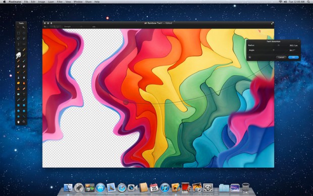Viewport: 313px width, 196px height.
Task: Select the Move tool in Tools palette
Action: pos(24,28)
